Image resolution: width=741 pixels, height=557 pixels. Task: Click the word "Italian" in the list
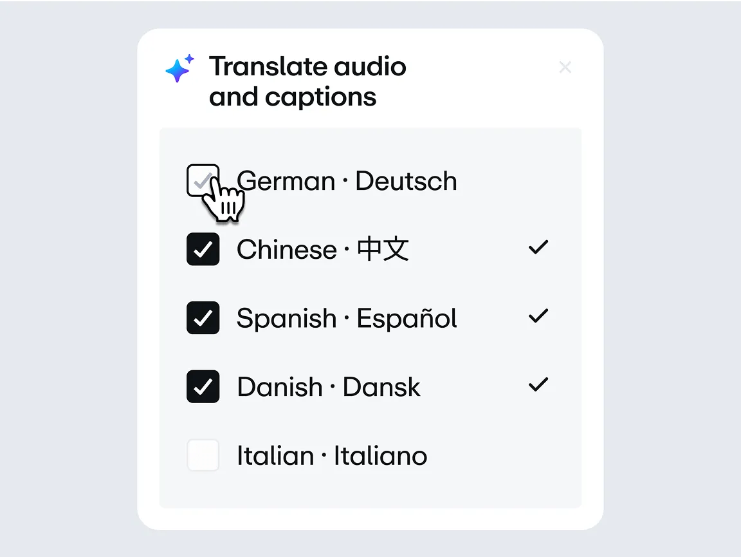click(275, 456)
